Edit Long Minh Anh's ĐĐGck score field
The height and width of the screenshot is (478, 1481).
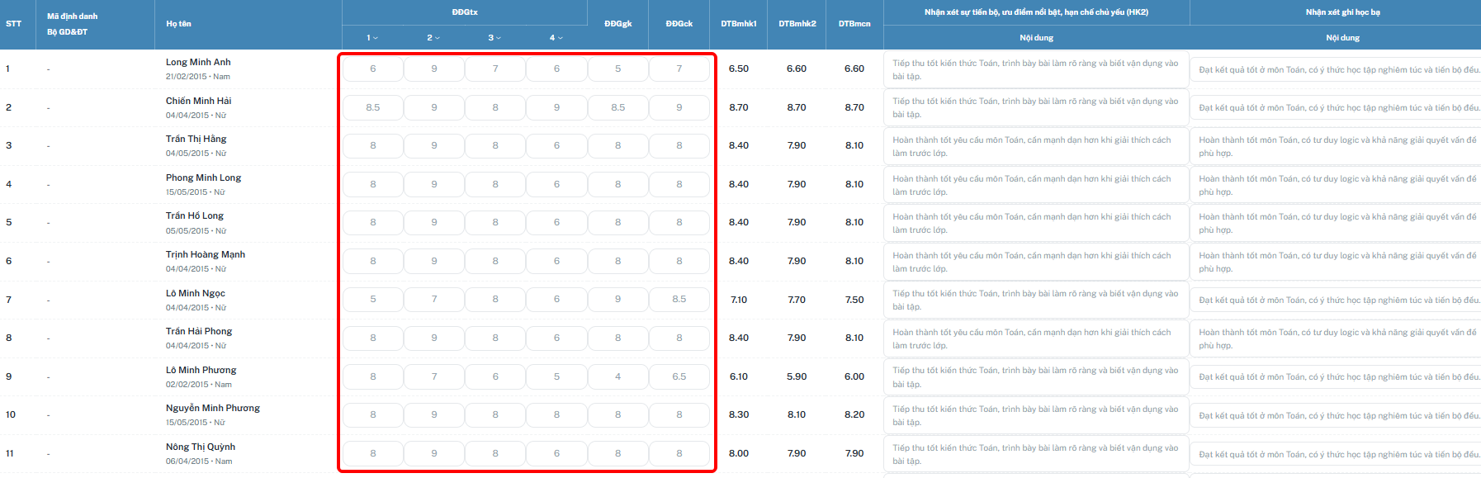(679, 69)
